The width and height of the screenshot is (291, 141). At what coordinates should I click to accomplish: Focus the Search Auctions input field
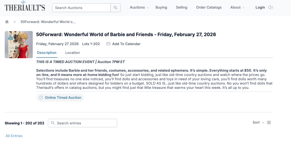81,8
